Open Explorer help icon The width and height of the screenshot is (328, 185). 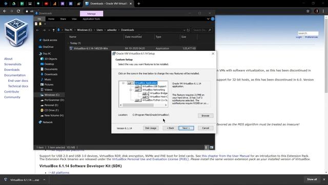pos(213,19)
